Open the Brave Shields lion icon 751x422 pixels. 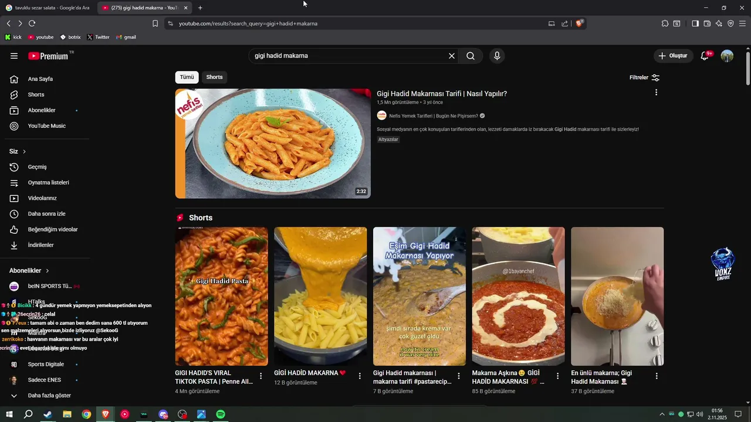(580, 23)
